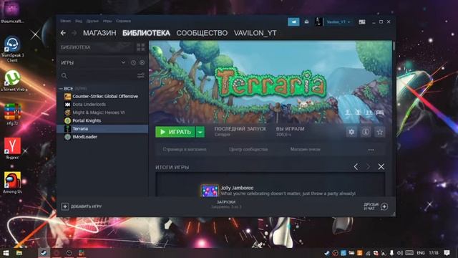Open the three-dots more links menu
The height and width of the screenshot is (258, 458).
point(371,150)
